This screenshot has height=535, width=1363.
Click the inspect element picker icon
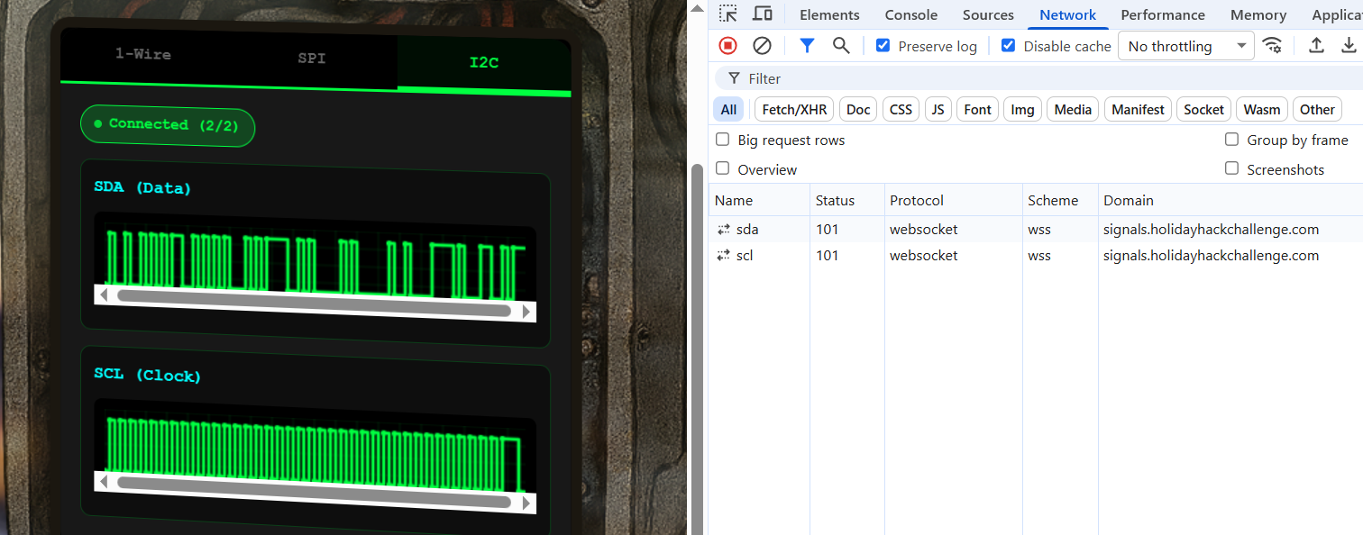coord(728,14)
